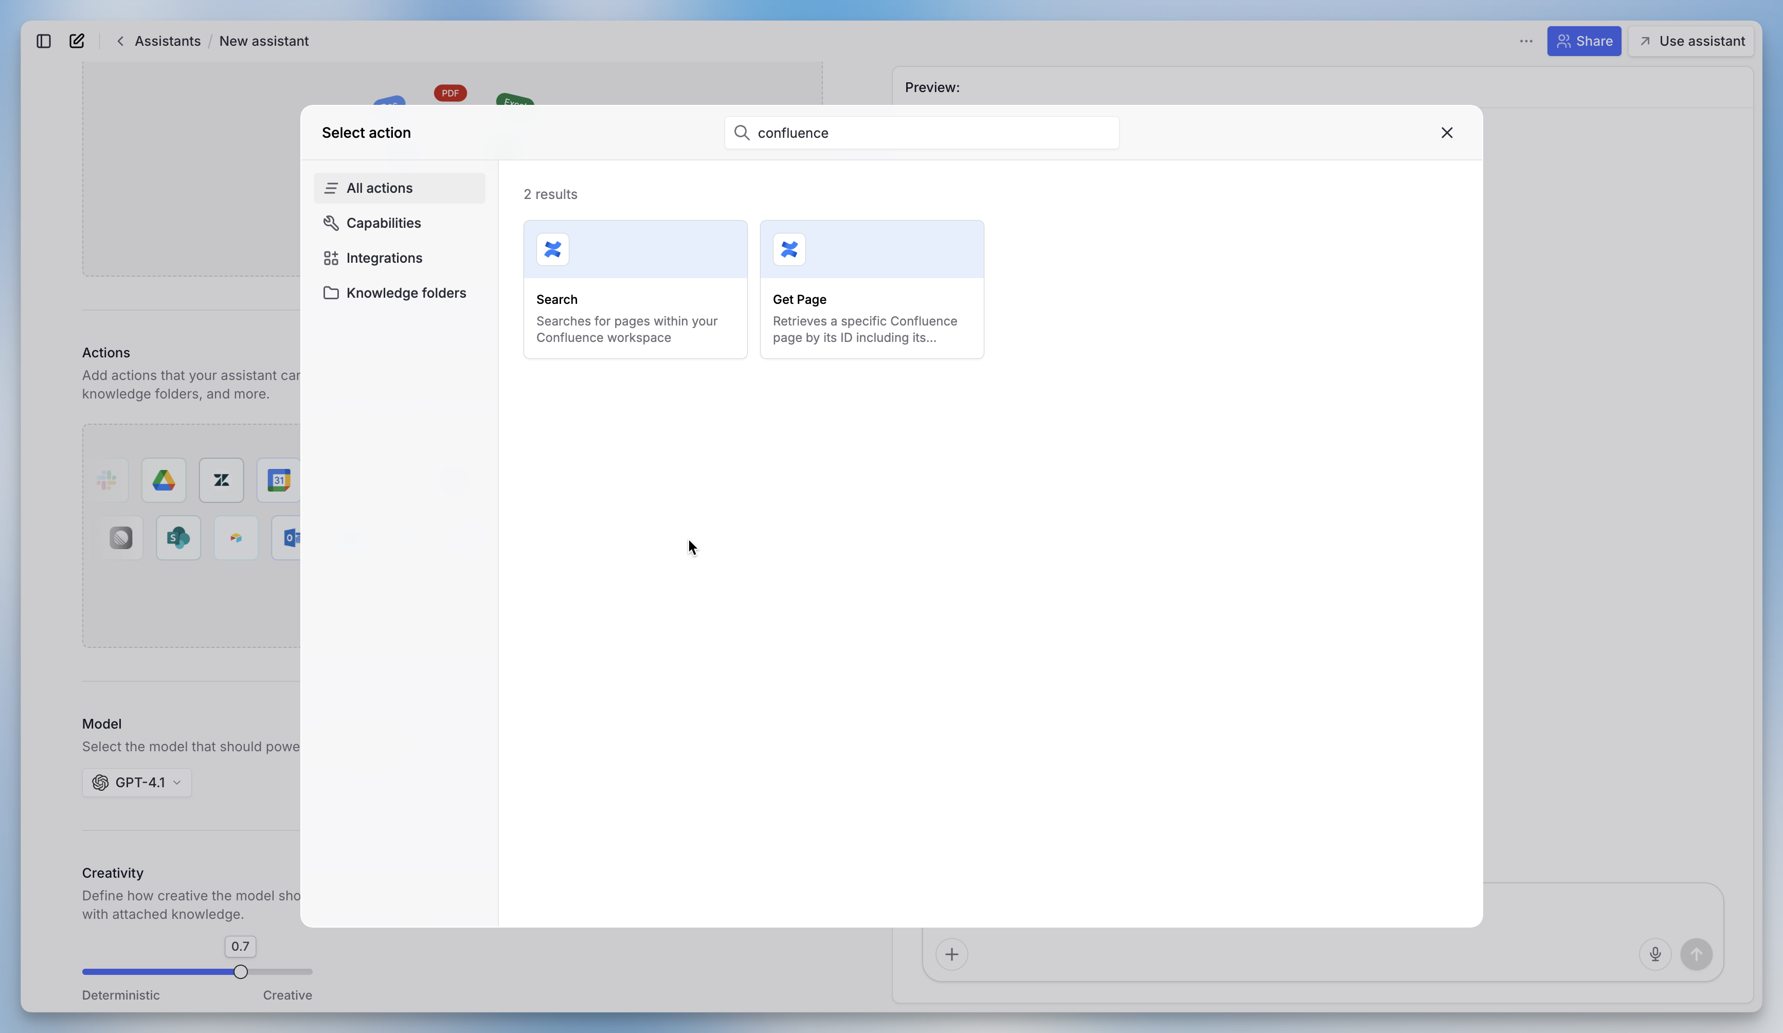Go back using the chevron before Assistants
The height and width of the screenshot is (1033, 1783).
pyautogui.click(x=120, y=41)
